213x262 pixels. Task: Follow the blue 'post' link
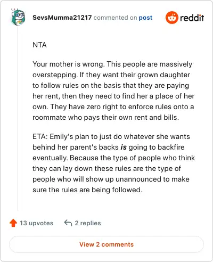click(x=145, y=18)
